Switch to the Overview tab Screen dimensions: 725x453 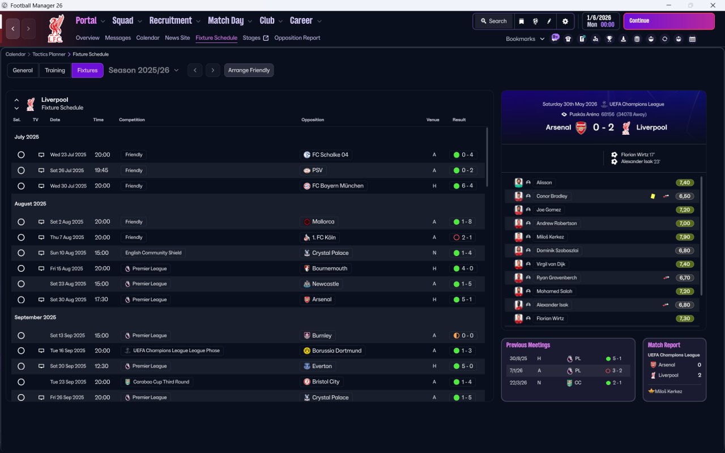[88, 38]
